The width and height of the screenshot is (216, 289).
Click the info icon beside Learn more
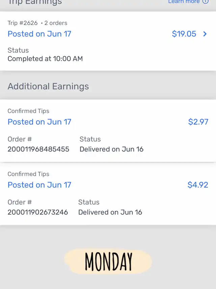click(x=205, y=2)
